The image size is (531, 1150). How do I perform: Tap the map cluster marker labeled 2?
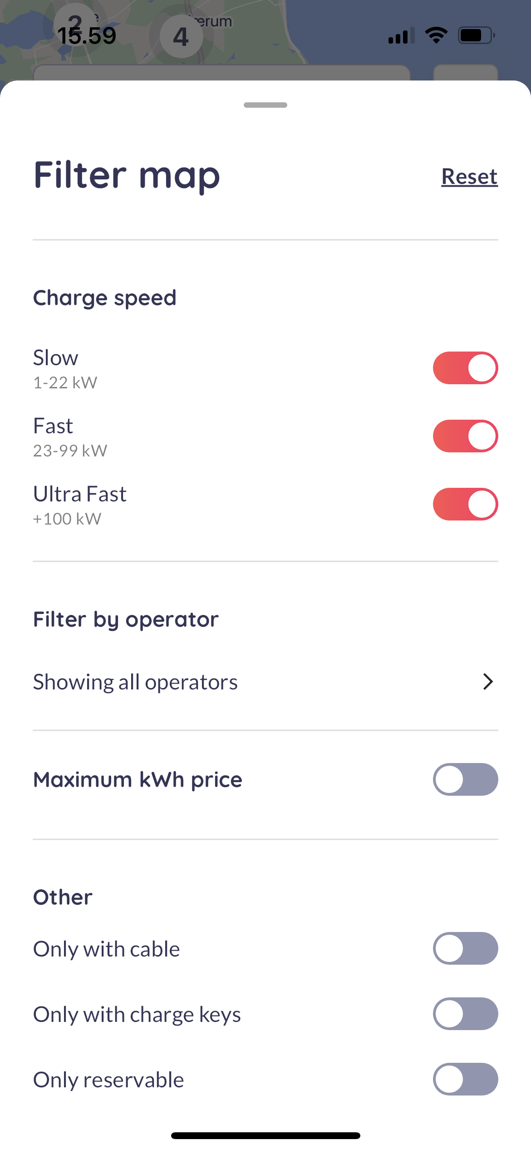[x=75, y=23]
